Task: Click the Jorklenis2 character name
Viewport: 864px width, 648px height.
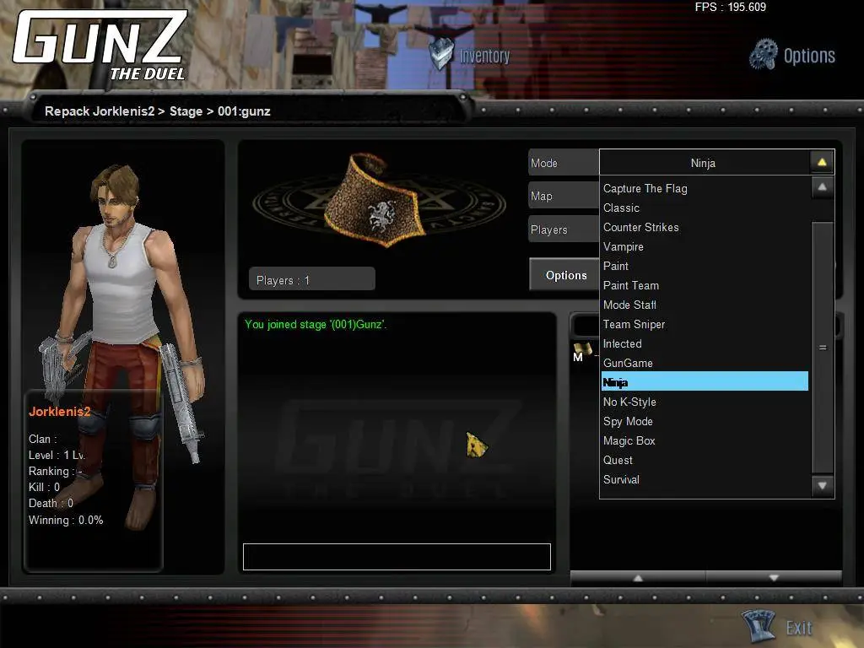Action: [x=60, y=412]
